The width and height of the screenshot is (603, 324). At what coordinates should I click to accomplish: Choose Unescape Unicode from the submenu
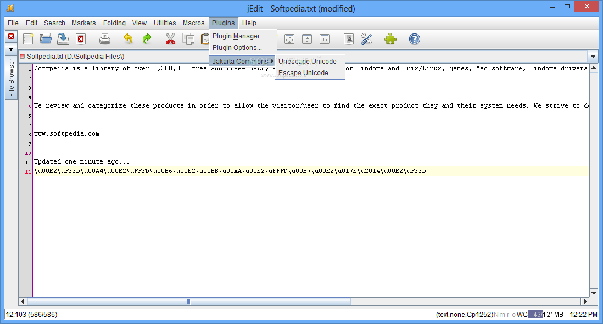pyautogui.click(x=310, y=62)
